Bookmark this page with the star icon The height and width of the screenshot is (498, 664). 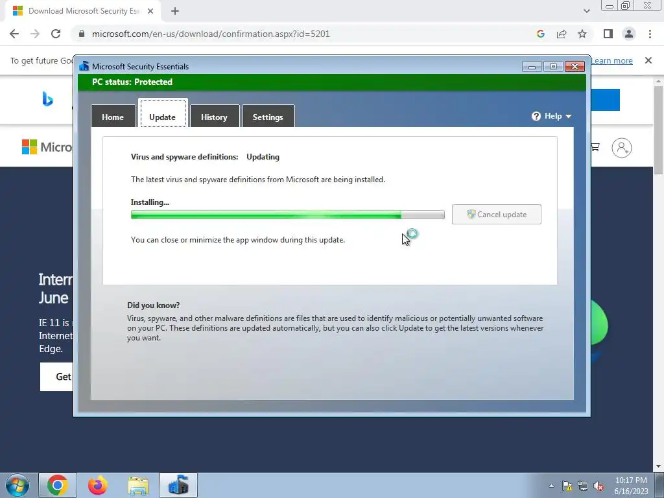tap(582, 34)
